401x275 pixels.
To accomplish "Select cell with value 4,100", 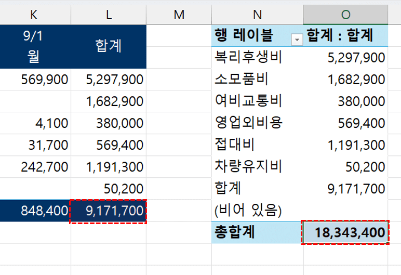I will tap(35, 123).
